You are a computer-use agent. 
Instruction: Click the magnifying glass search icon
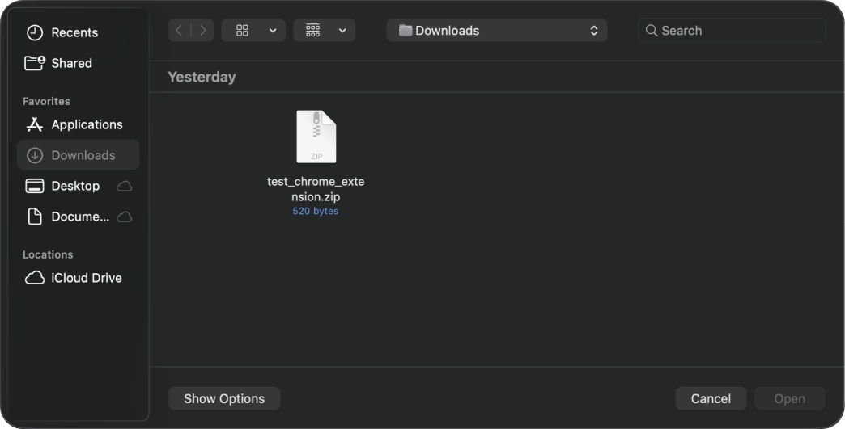tap(651, 31)
